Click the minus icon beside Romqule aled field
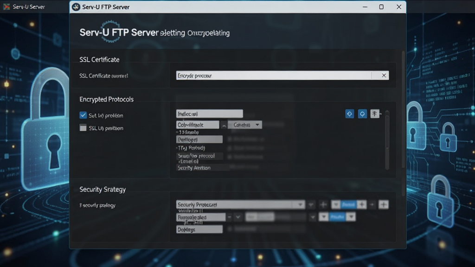475x267 pixels. 229,217
